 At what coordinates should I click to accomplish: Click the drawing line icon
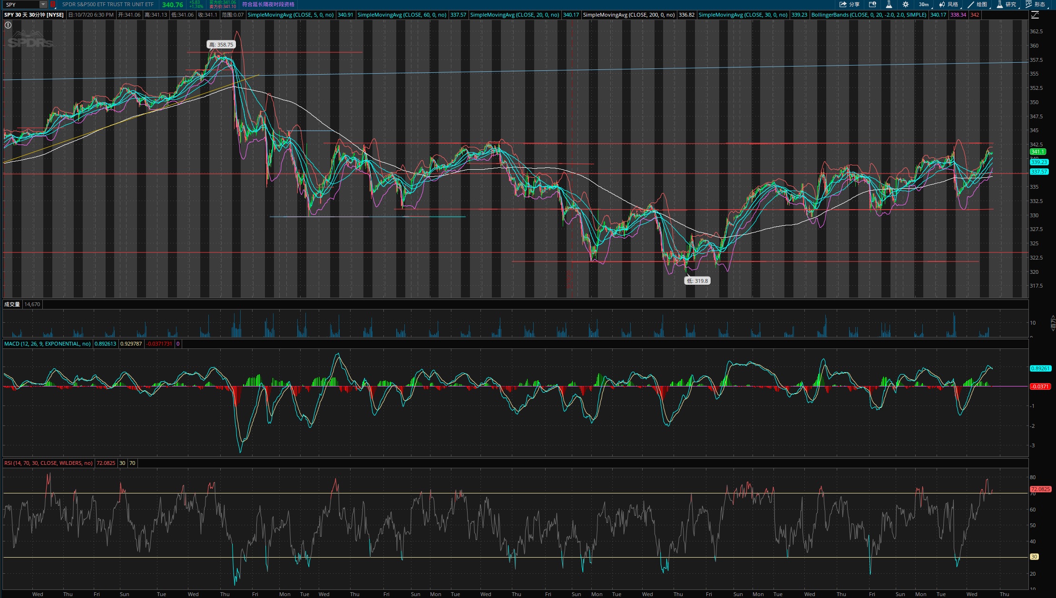coord(971,4)
